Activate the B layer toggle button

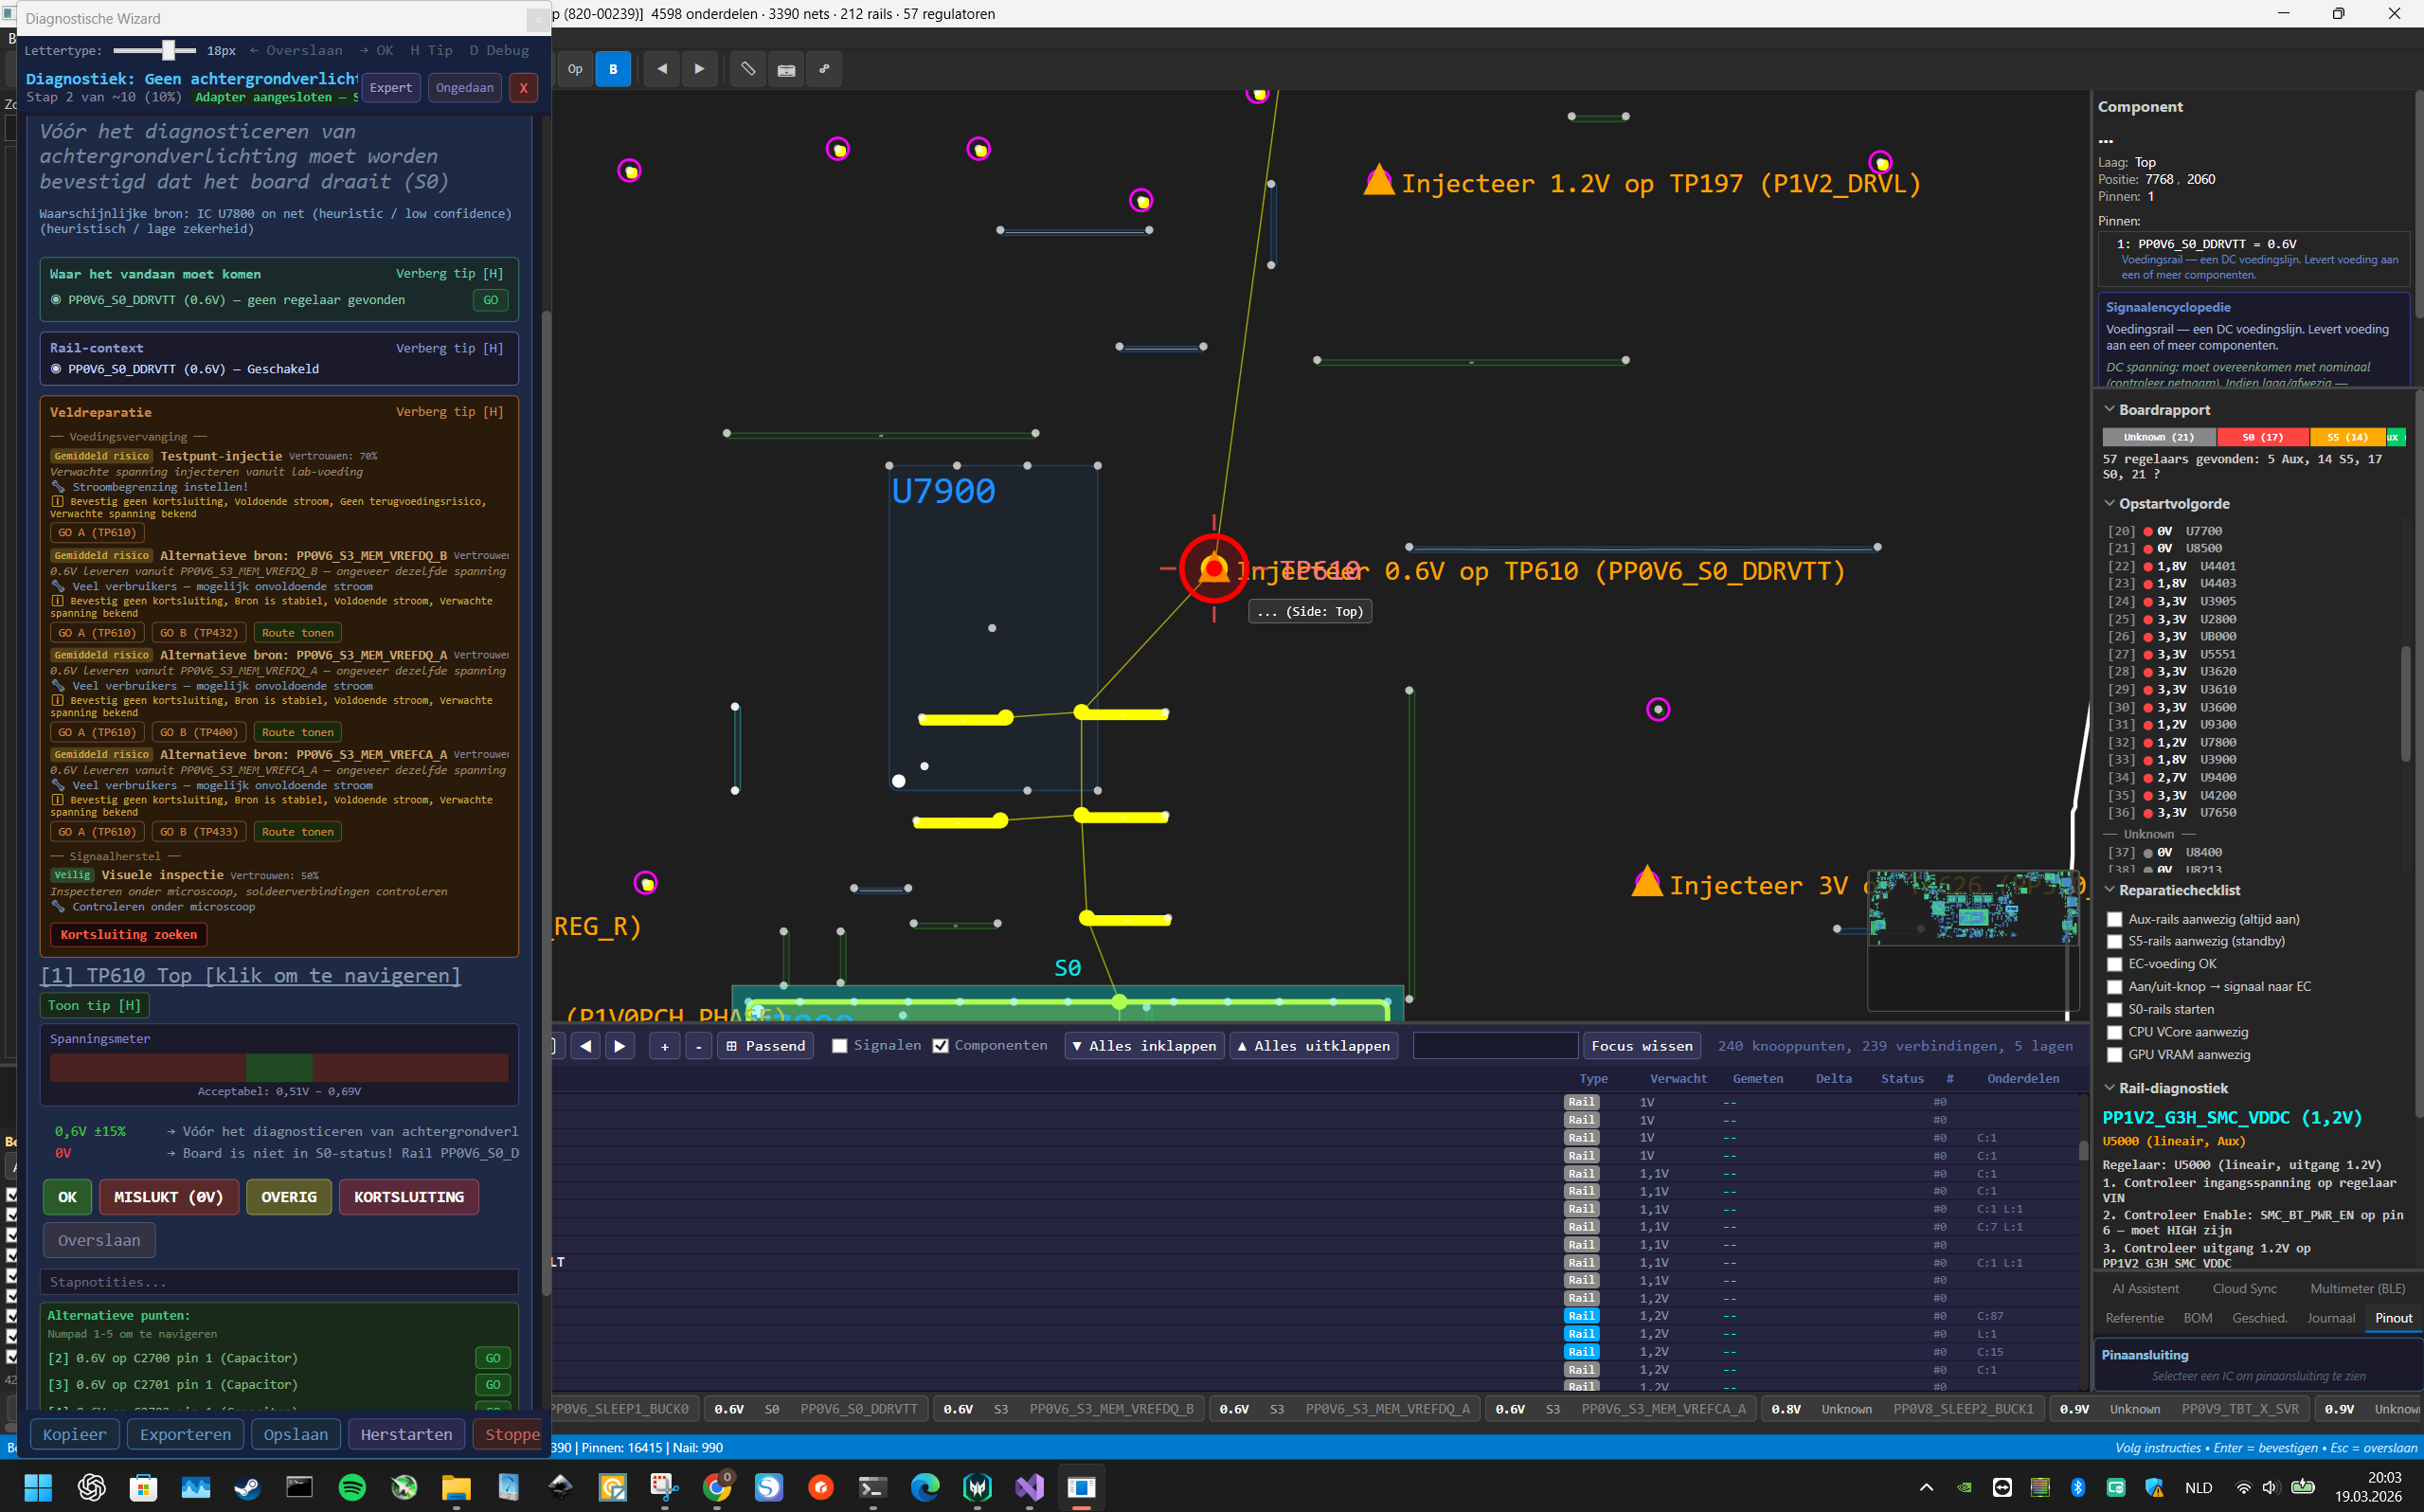tap(613, 69)
